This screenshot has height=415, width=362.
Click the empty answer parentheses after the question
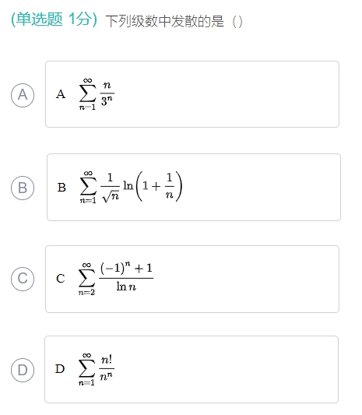click(x=237, y=22)
